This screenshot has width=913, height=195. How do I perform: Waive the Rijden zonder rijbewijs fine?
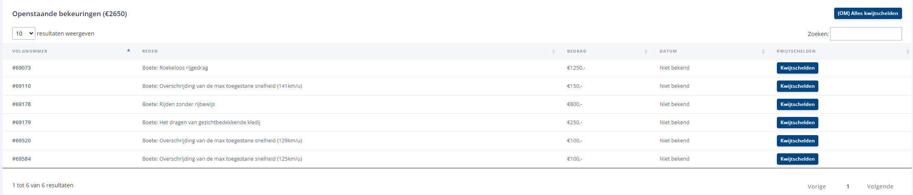(x=797, y=104)
